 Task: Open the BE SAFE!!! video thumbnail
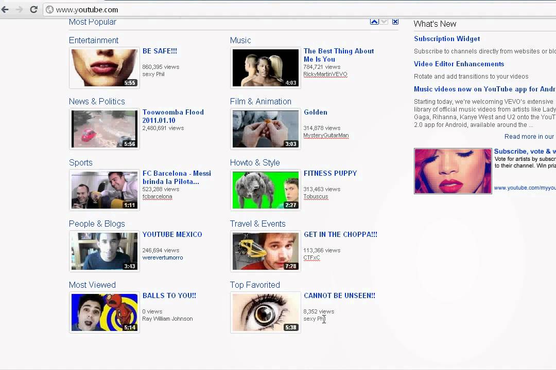pos(104,68)
